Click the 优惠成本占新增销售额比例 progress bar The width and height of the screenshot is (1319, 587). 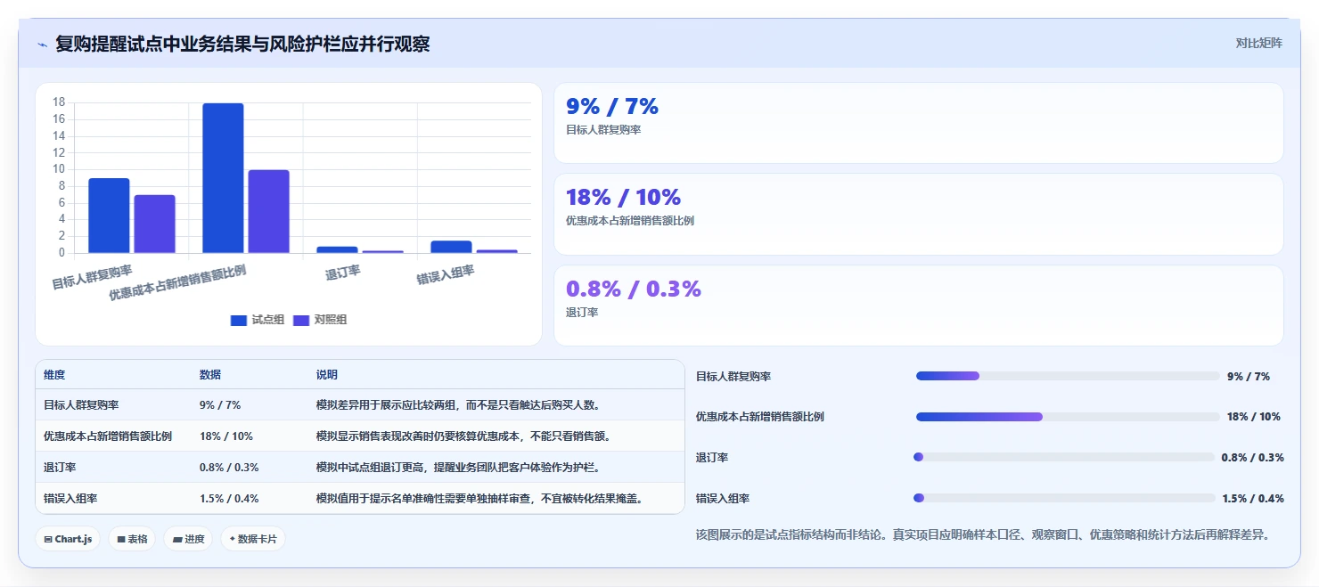(x=1068, y=417)
